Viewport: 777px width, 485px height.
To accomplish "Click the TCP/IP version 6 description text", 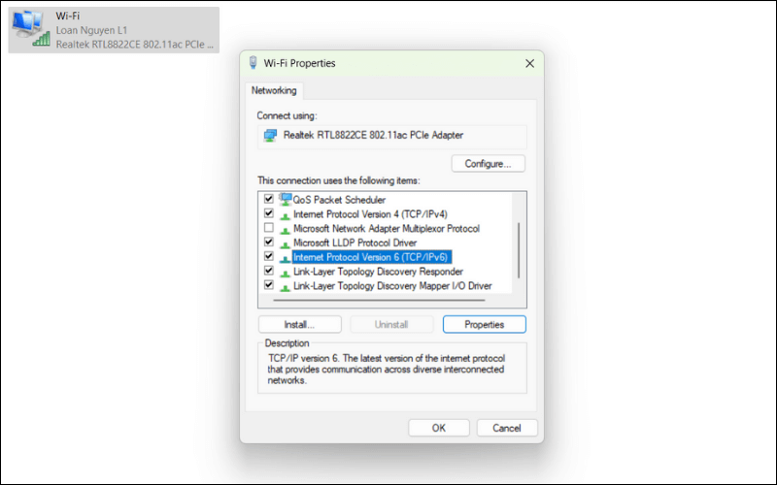I will tap(386, 370).
